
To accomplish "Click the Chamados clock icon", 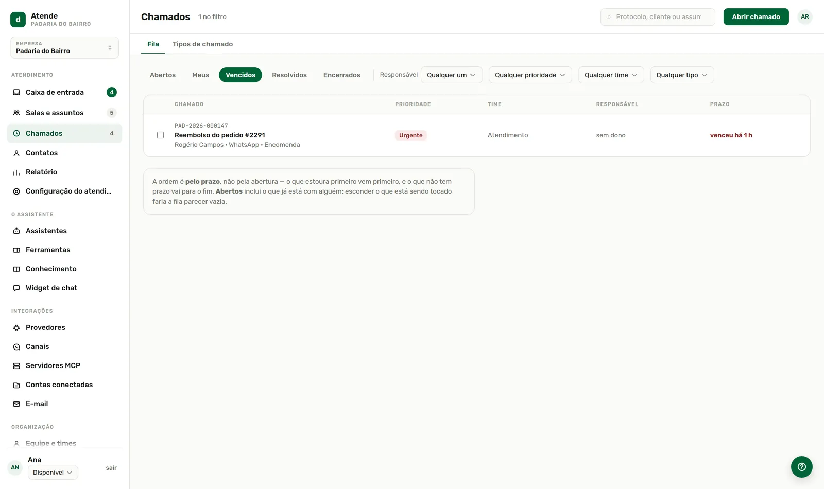I will (x=16, y=133).
